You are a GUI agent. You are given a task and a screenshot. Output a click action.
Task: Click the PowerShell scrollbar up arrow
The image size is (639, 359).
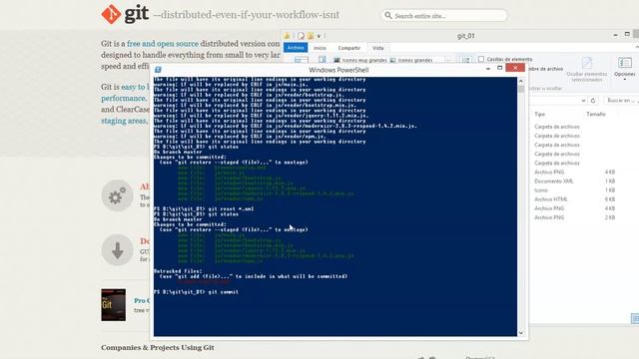click(521, 81)
